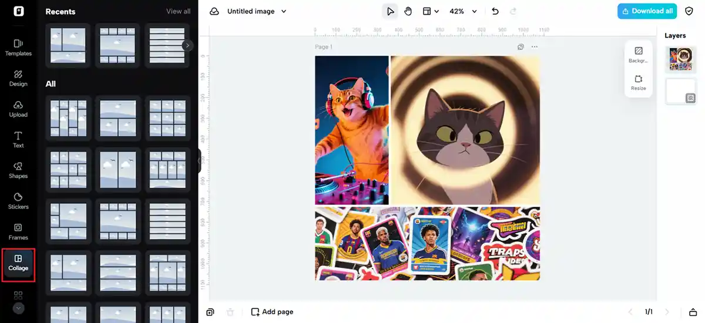Switch to the Templates tab
Image resolution: width=705 pixels, height=323 pixels.
point(18,48)
